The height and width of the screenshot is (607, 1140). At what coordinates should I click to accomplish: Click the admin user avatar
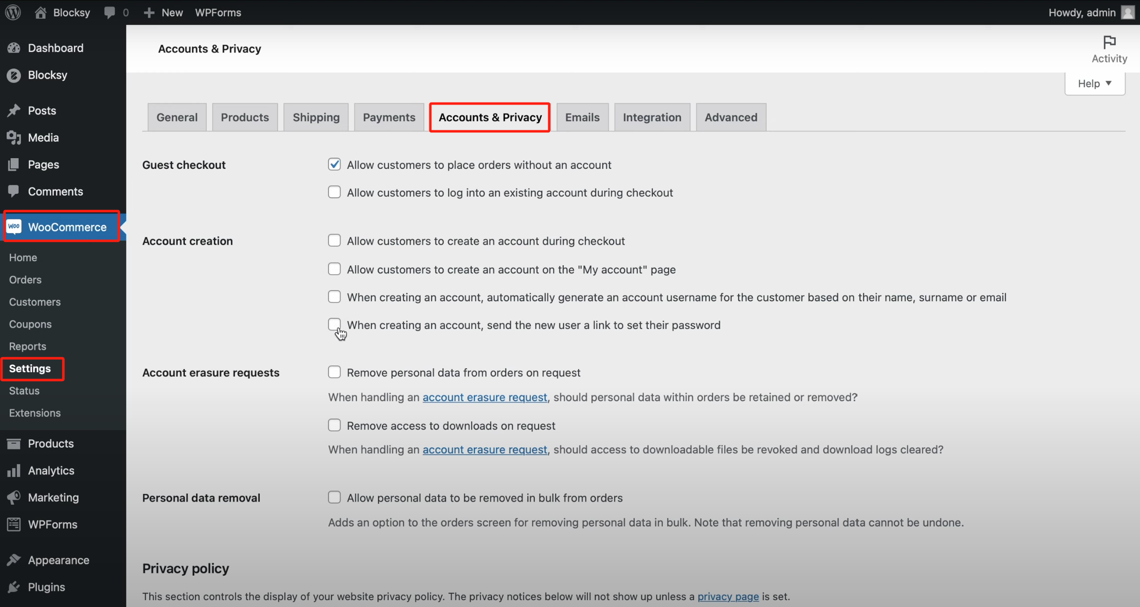(1129, 12)
